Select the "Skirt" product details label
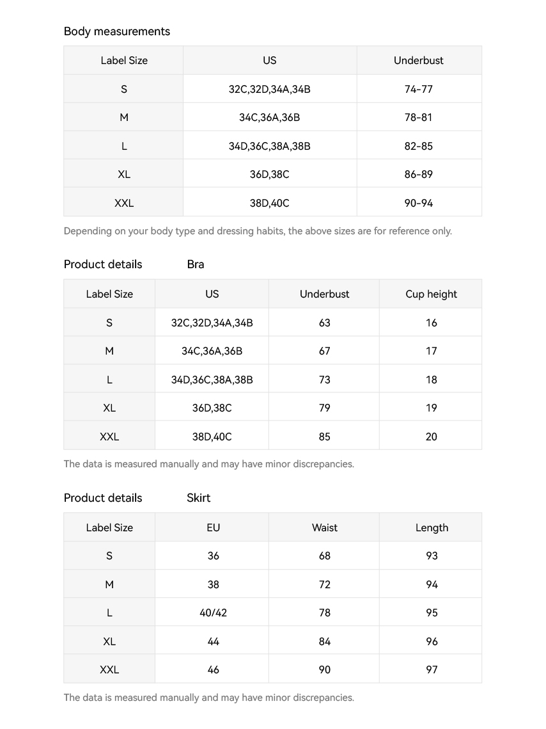Screen dimensions: 546x729 click(x=198, y=498)
